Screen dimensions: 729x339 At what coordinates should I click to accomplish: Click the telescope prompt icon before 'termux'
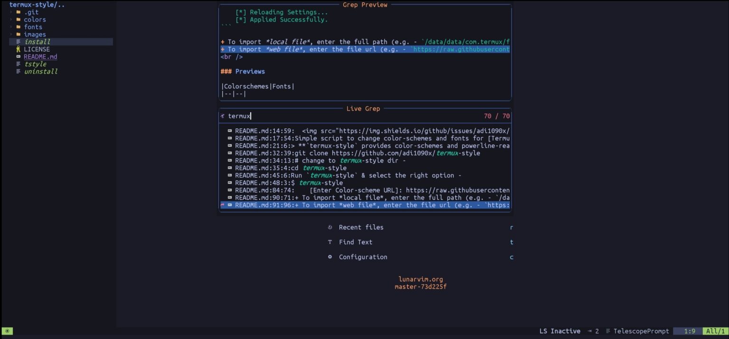(223, 116)
